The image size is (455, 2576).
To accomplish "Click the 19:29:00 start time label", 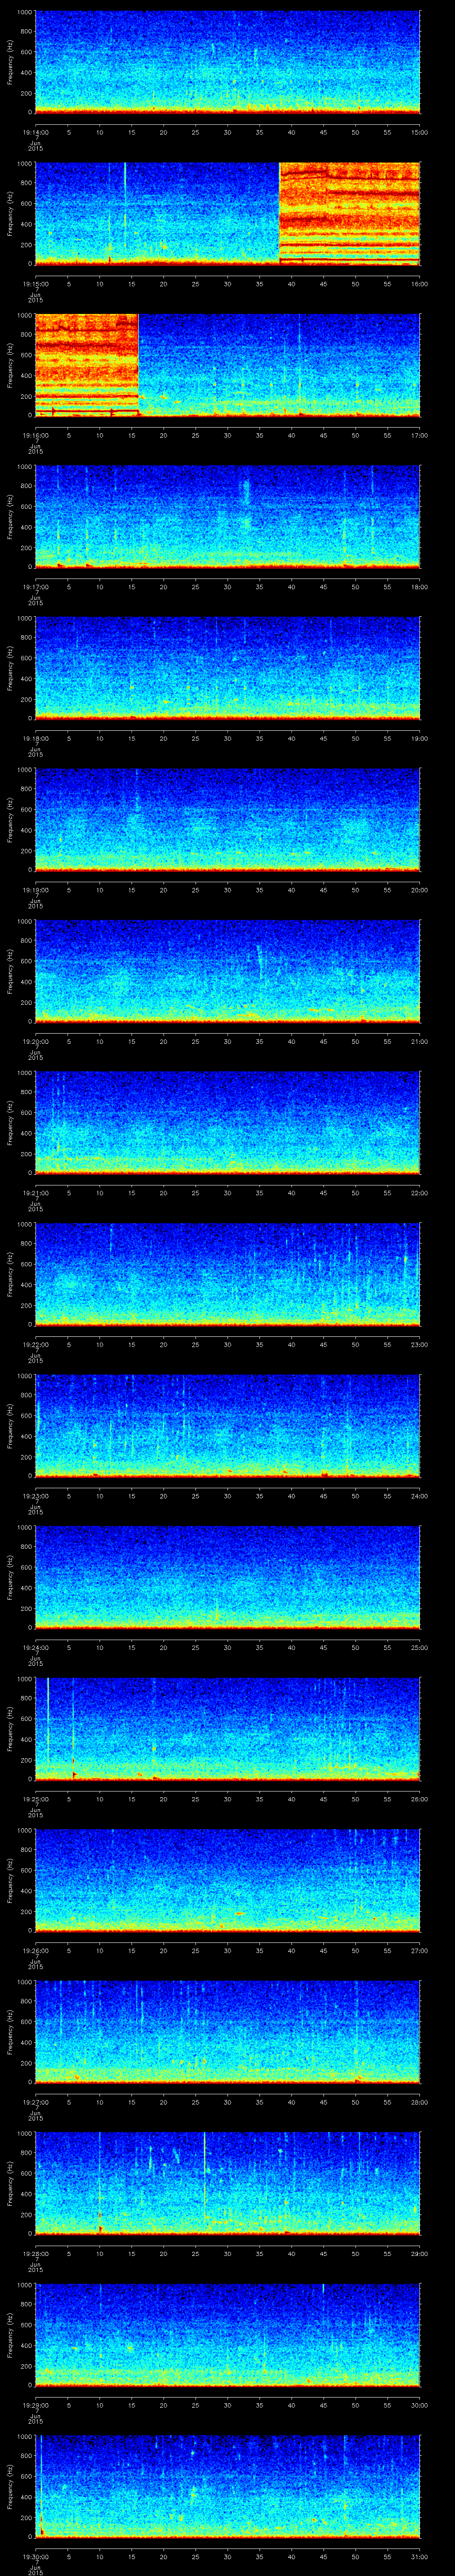I will pos(35,2405).
